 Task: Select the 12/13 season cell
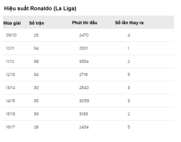click(9, 74)
